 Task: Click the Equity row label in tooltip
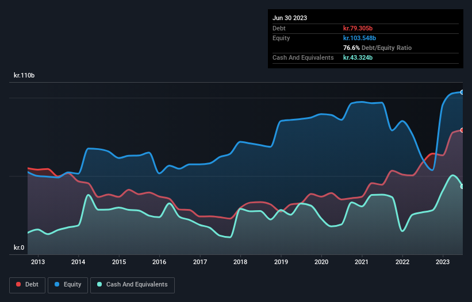pos(281,38)
